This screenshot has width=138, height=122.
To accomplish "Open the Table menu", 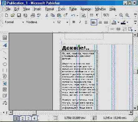I will pos(73,9).
